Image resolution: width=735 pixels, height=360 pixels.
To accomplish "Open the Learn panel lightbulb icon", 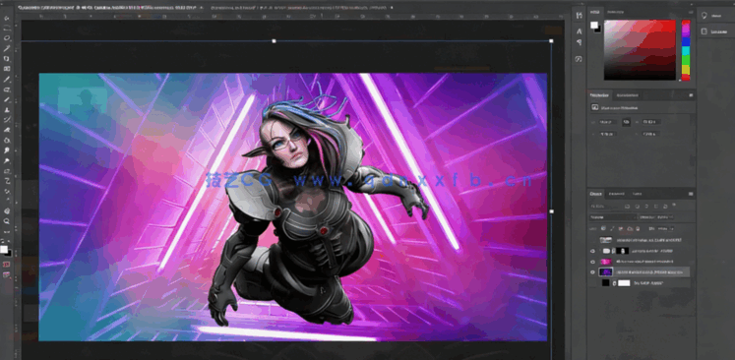I will (704, 16).
